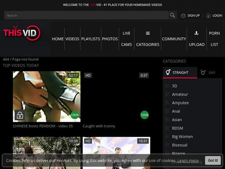Switch to the Gay categories tab
225x169 pixels.
pyautogui.click(x=209, y=73)
